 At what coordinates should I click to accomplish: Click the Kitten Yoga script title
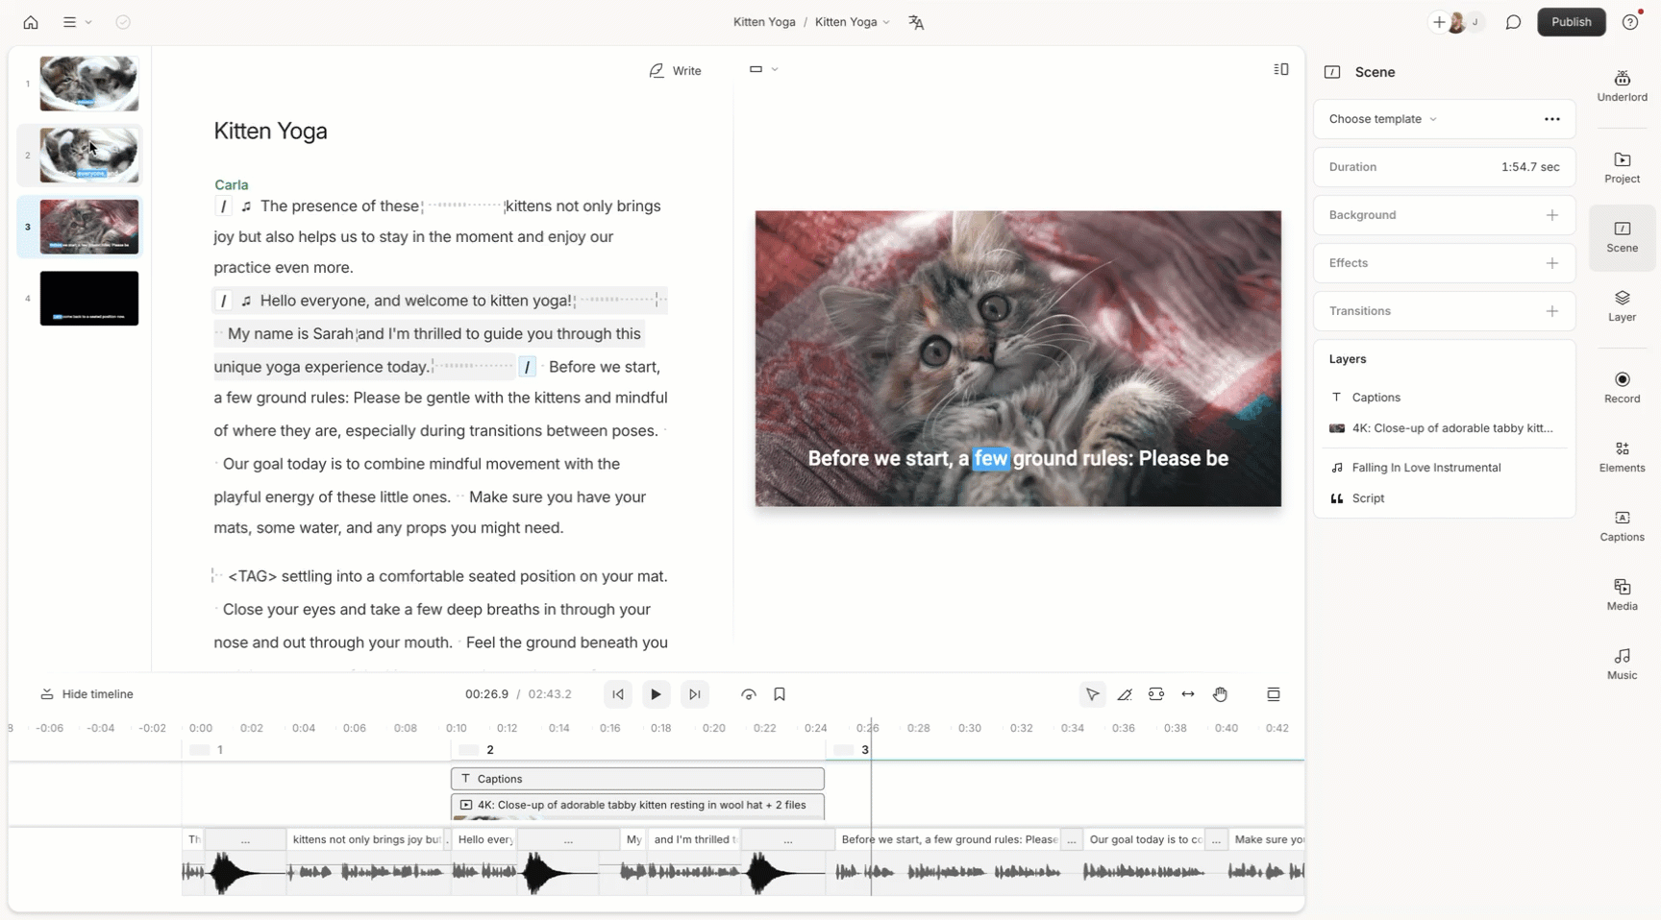click(270, 131)
